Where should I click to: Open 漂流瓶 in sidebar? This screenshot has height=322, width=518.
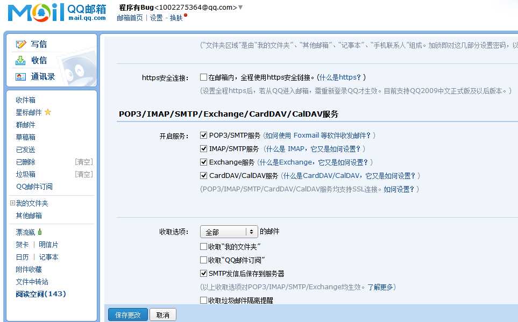[x=25, y=232]
